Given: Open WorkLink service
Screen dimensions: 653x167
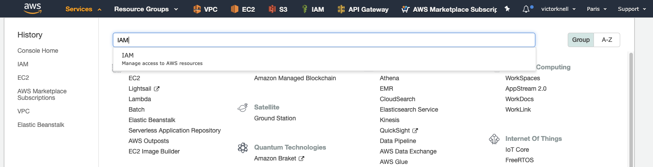Looking at the screenshot, I should 518,109.
